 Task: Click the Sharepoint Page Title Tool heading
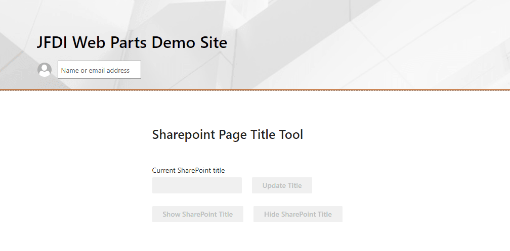pyautogui.click(x=228, y=134)
